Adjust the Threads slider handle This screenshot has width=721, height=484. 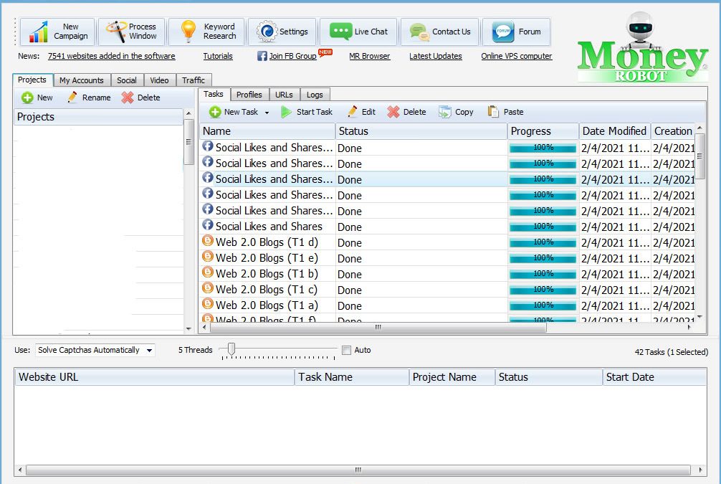click(231, 348)
